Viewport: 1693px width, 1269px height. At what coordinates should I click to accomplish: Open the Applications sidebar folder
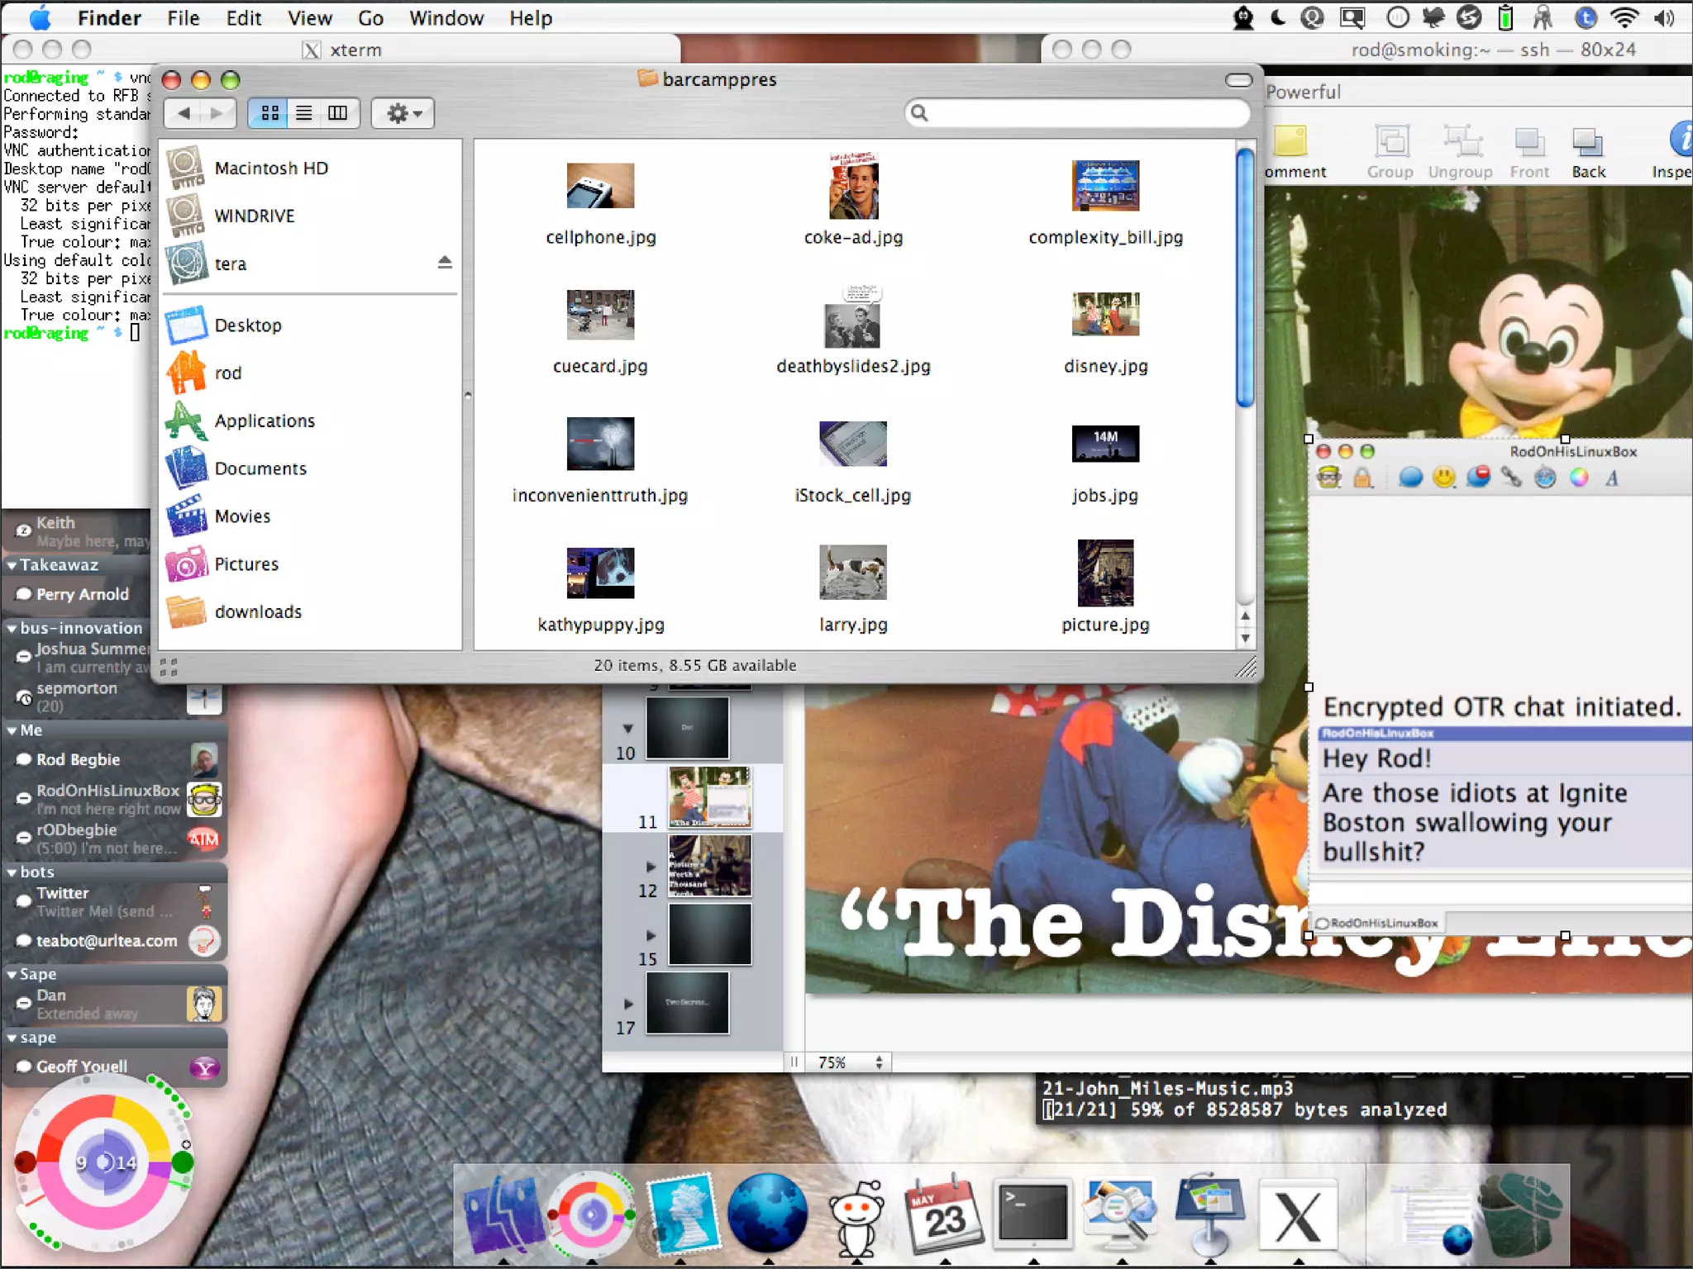(x=264, y=421)
